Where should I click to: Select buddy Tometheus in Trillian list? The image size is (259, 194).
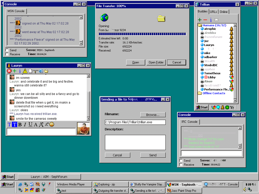click(x=212, y=73)
